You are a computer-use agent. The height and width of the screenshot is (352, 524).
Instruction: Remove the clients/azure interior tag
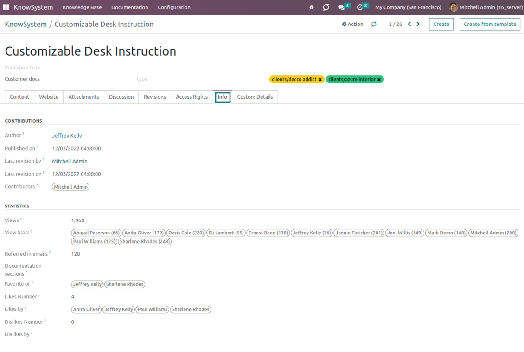(x=379, y=79)
